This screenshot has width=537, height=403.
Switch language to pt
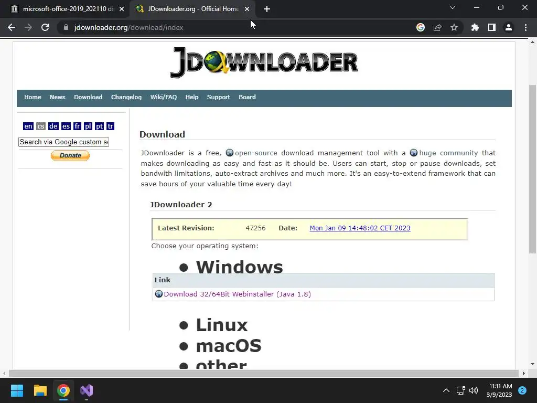pyautogui.click(x=99, y=126)
